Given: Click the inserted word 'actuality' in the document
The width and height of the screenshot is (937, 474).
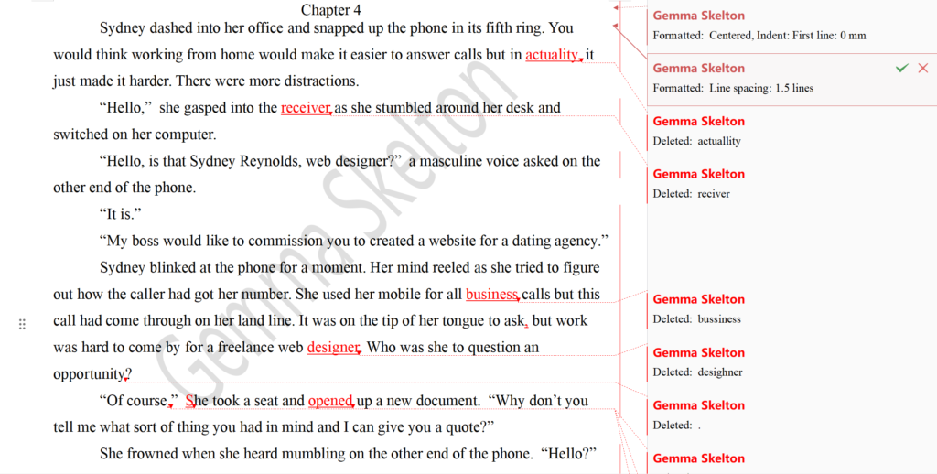Looking at the screenshot, I should pos(552,55).
